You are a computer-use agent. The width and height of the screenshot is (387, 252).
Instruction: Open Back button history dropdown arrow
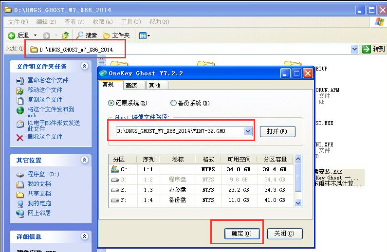(x=36, y=36)
